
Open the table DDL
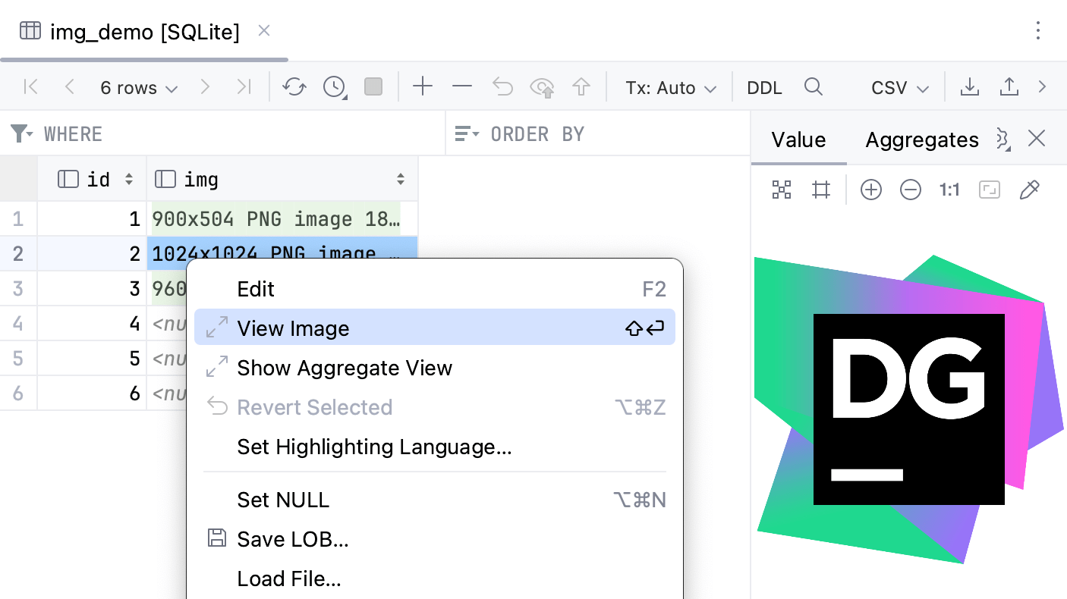(763, 87)
